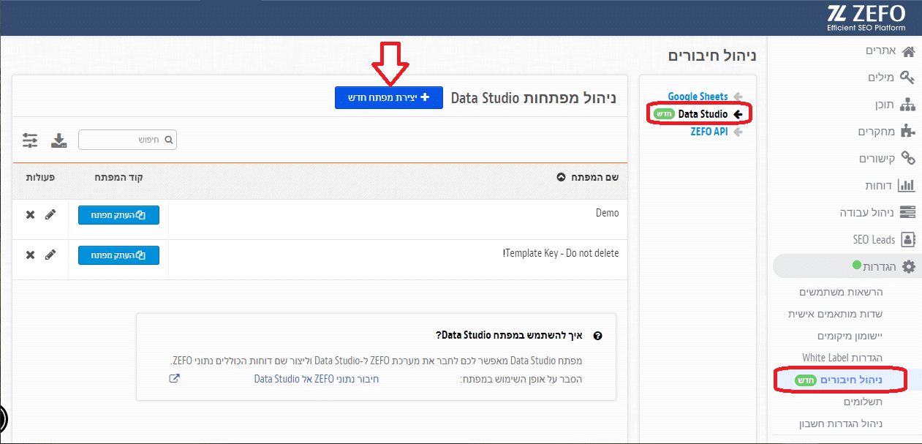Click the חיפוש search field
922x444 pixels.
[x=127, y=140]
